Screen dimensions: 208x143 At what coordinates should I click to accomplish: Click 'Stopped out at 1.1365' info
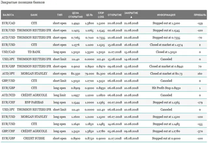tap(166, 102)
